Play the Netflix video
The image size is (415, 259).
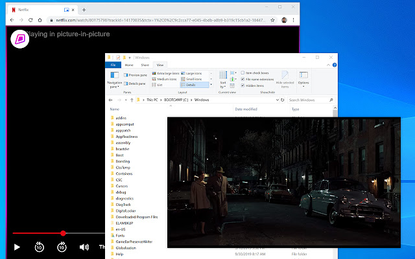(17, 247)
